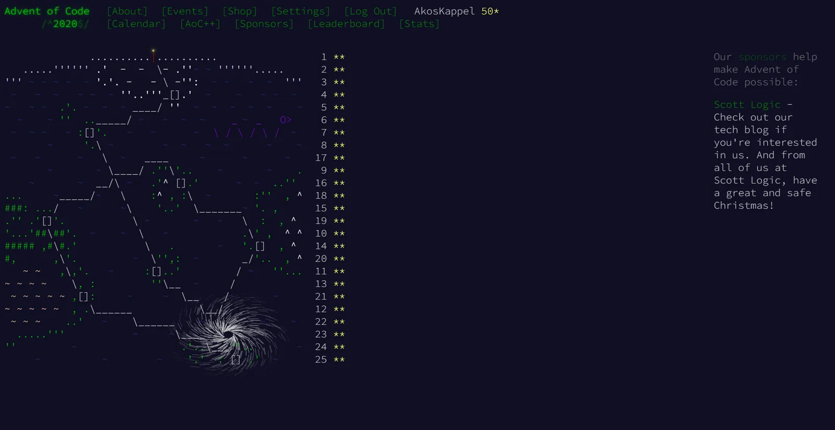Image resolution: width=835 pixels, height=430 pixels.
Task: Click the Advent of Code title
Action: pos(47,11)
